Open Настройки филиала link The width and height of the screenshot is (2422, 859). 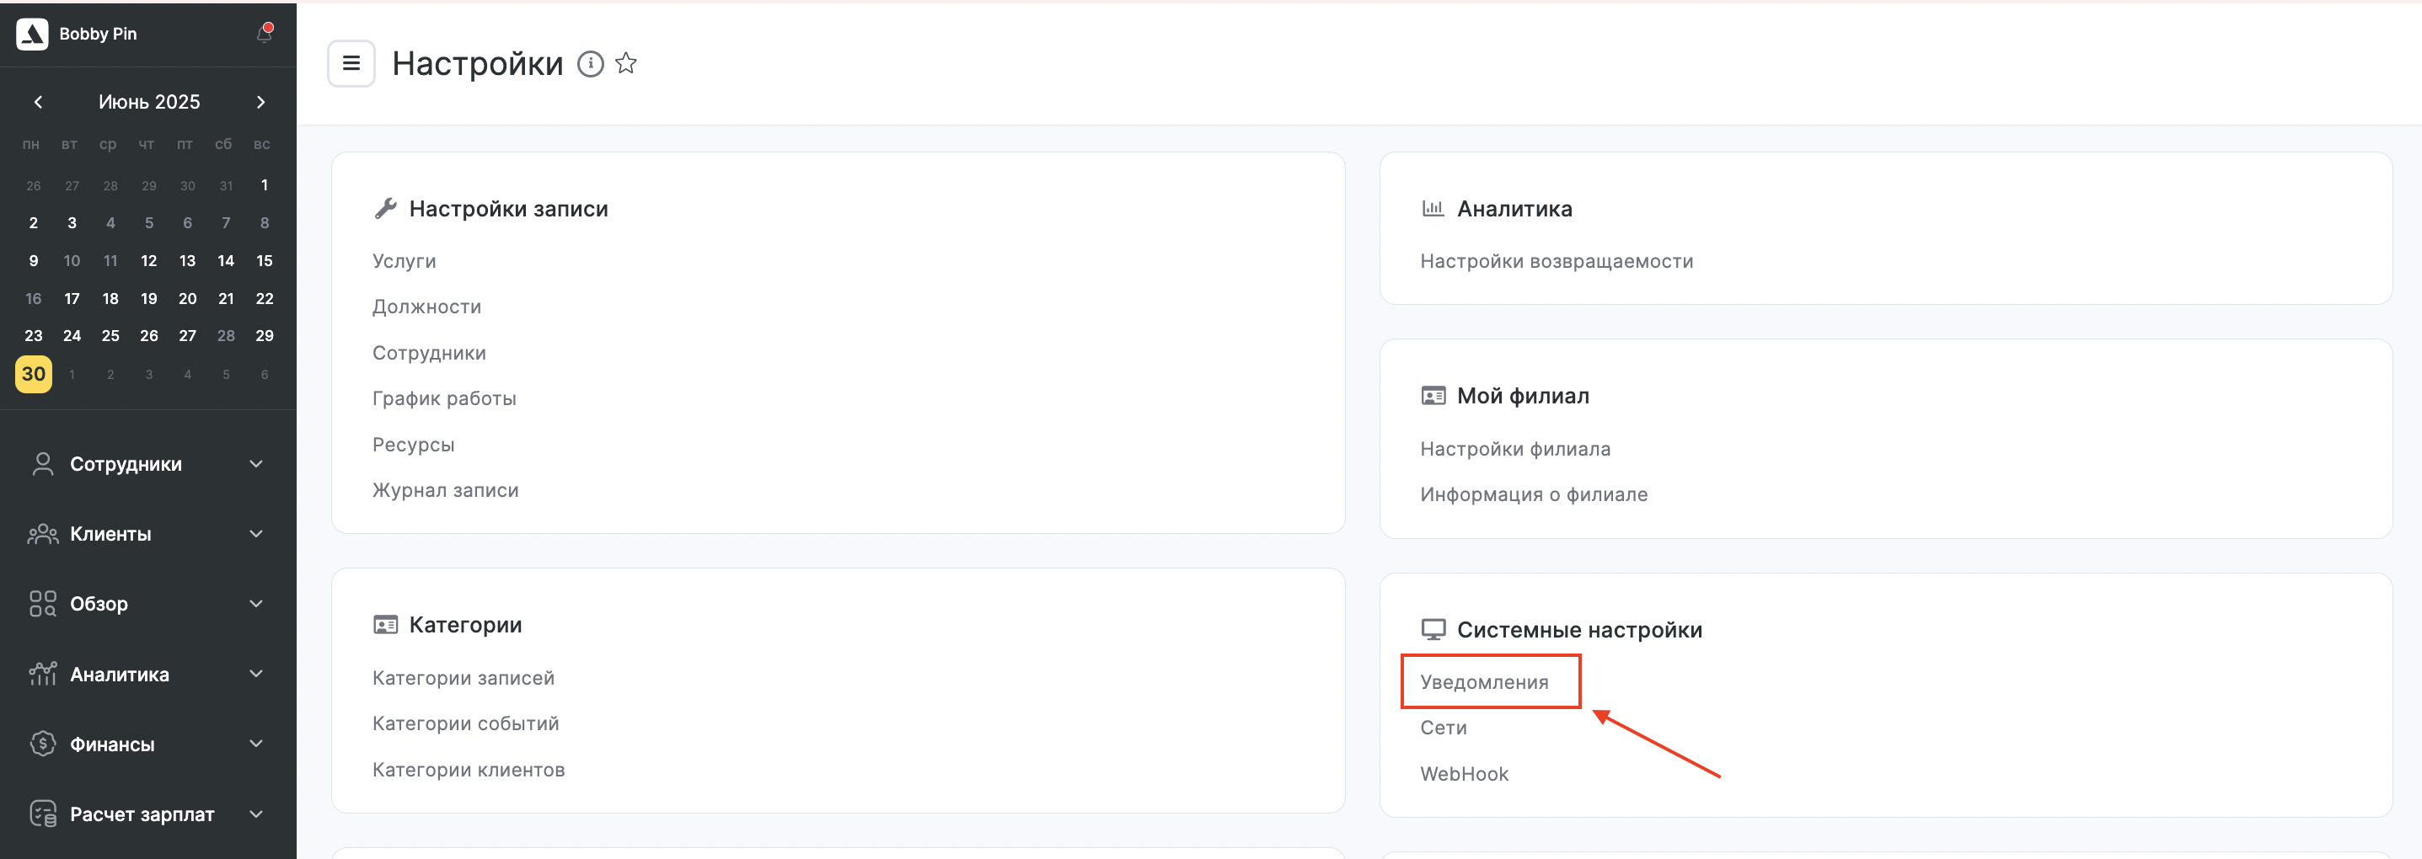(1514, 449)
